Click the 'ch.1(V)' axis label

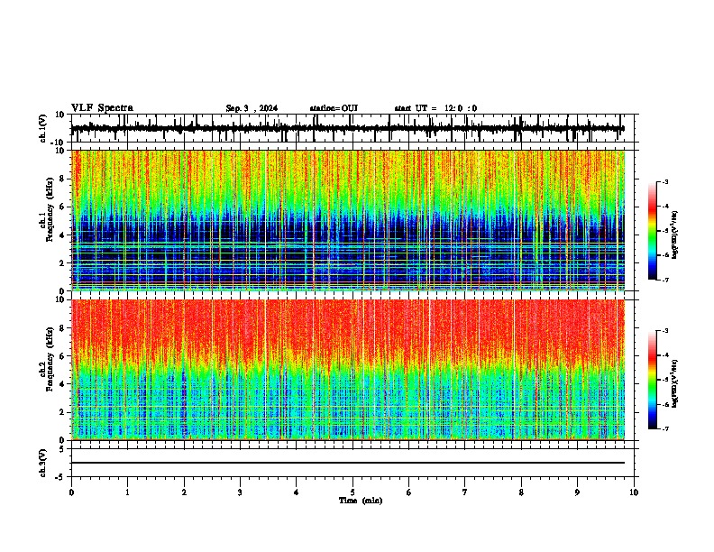pos(43,128)
